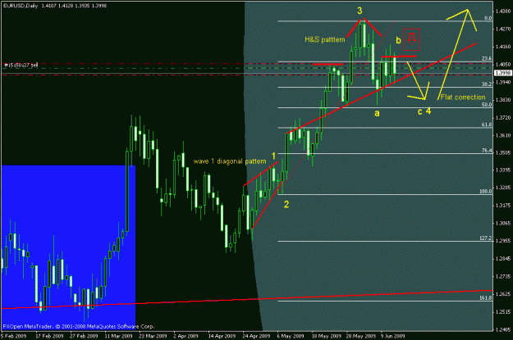Select the 'wave 1 diagonal pattern' label
Screen dimensions: 513x340
[x=230, y=161]
